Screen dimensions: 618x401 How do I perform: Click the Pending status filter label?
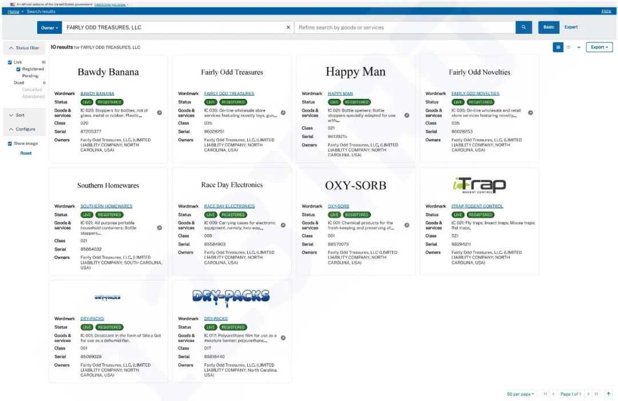point(30,76)
